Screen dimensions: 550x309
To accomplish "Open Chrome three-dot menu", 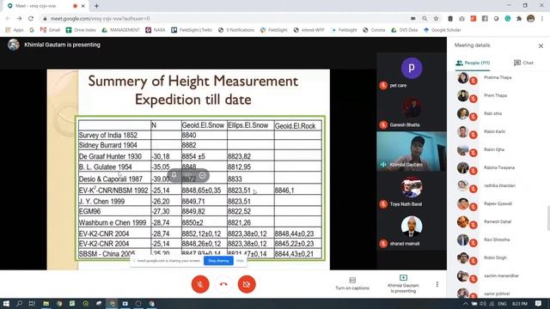I will (542, 19).
